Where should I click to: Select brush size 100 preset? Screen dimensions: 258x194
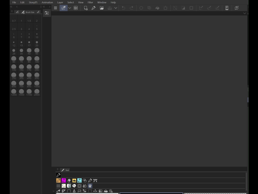37,60
